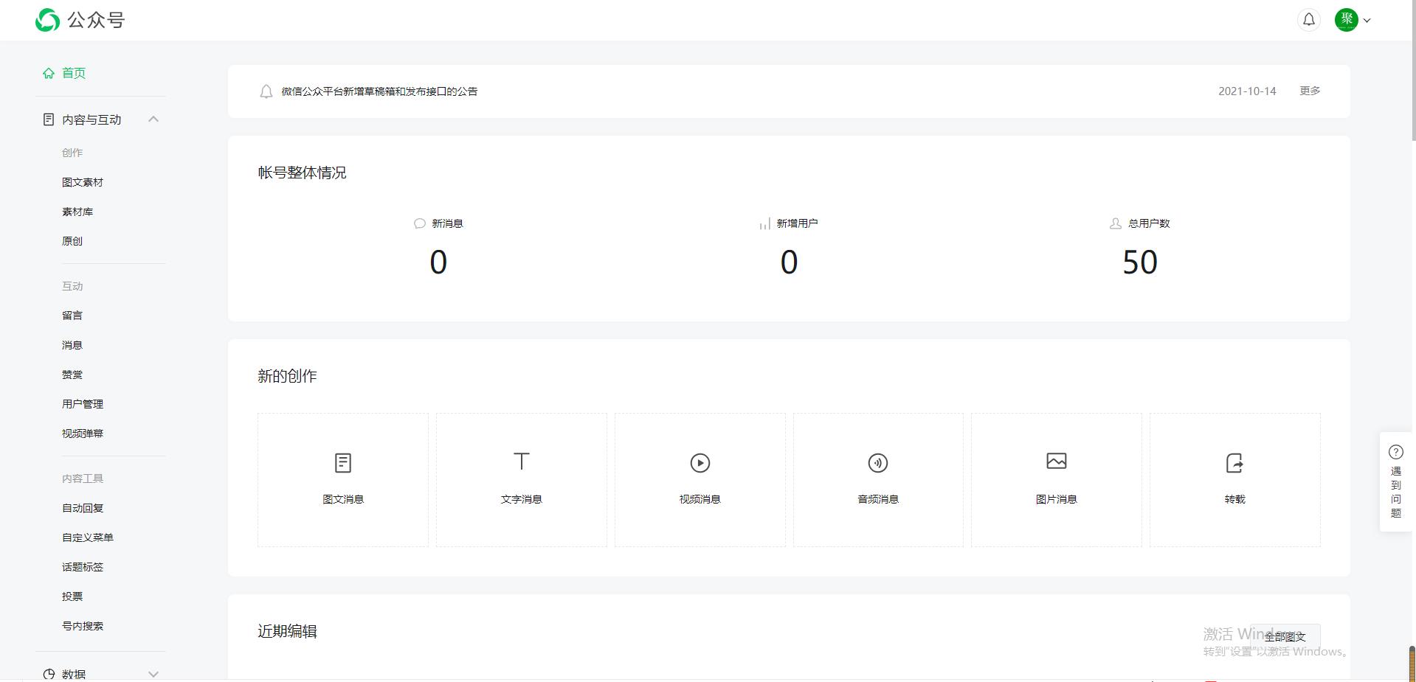Click the 遇到问题 help question icon
This screenshot has width=1416, height=682.
pyautogui.click(x=1395, y=452)
